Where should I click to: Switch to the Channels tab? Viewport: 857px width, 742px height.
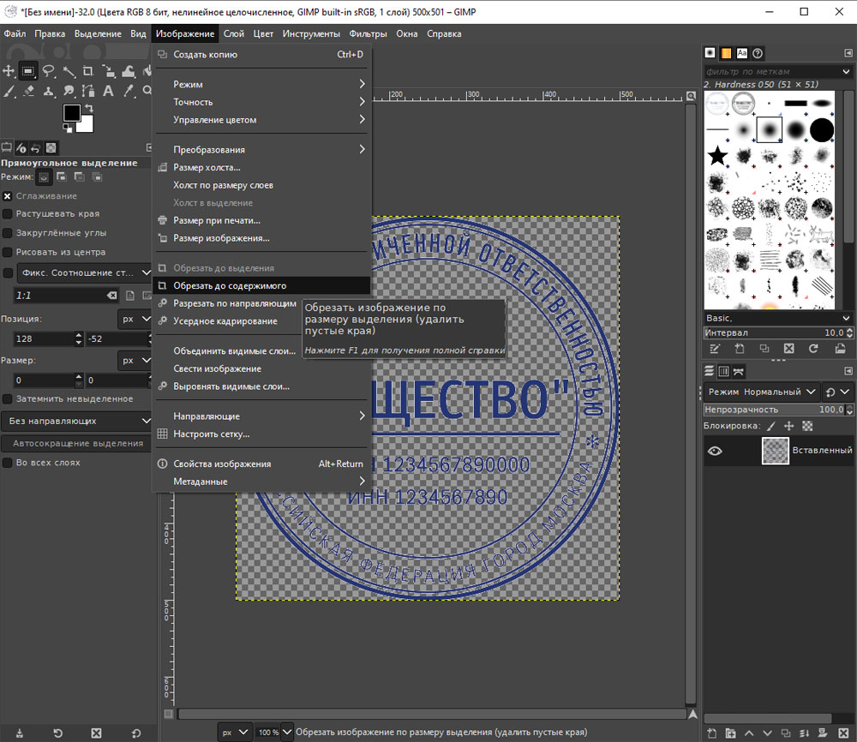pyautogui.click(x=723, y=372)
